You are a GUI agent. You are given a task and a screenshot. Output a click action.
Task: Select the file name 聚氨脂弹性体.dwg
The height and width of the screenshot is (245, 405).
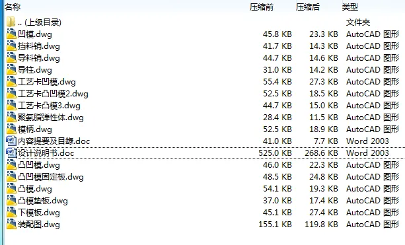click(51, 118)
